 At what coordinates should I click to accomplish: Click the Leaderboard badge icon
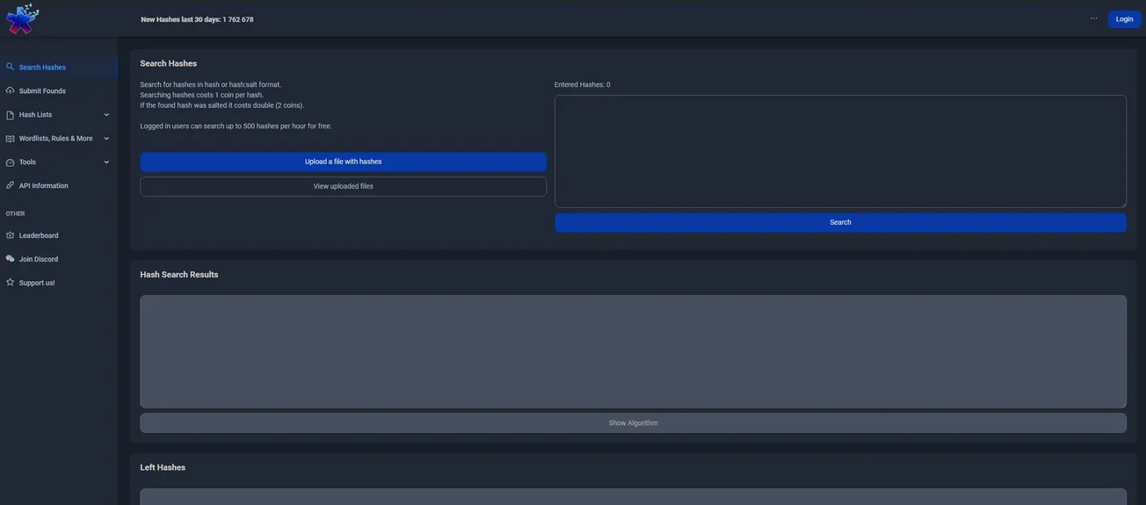click(x=10, y=235)
